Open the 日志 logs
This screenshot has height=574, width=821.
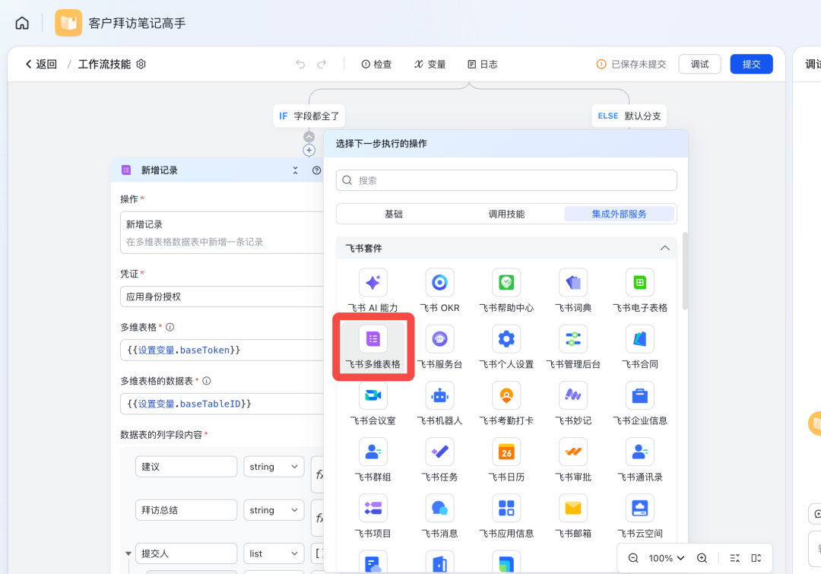tap(482, 64)
